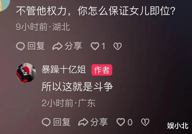Like the author's reply showing 0 likes
Screen dimensions: 192x134
[121, 122]
